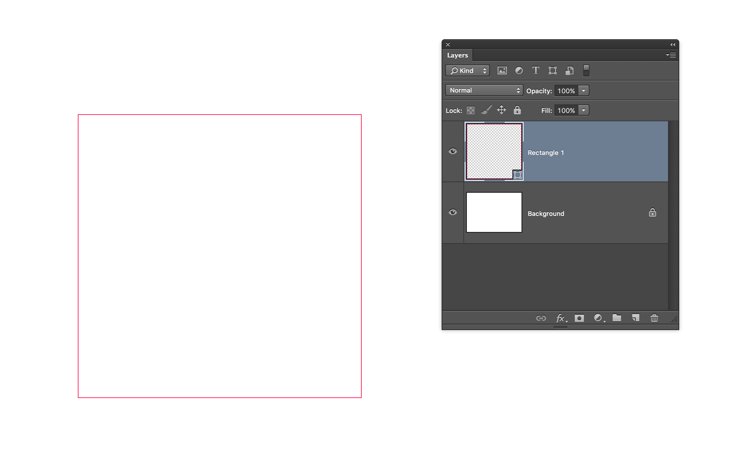Create a new group folder

click(x=617, y=318)
